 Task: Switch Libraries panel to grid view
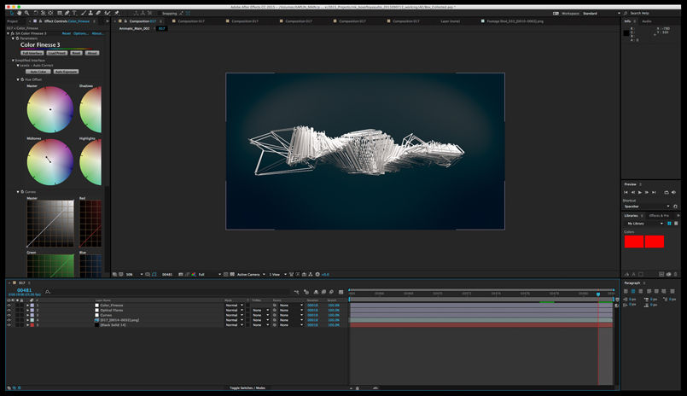(x=669, y=224)
